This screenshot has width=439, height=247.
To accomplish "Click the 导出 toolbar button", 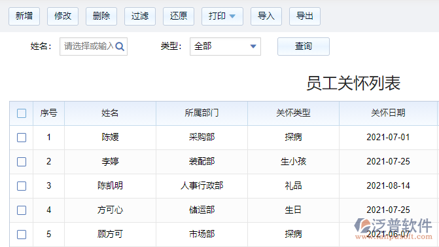I will (x=305, y=16).
